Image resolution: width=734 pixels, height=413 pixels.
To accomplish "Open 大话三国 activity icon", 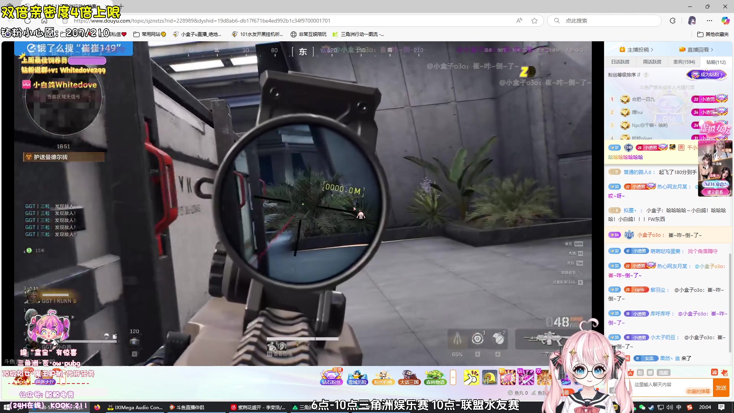I will tap(409, 377).
